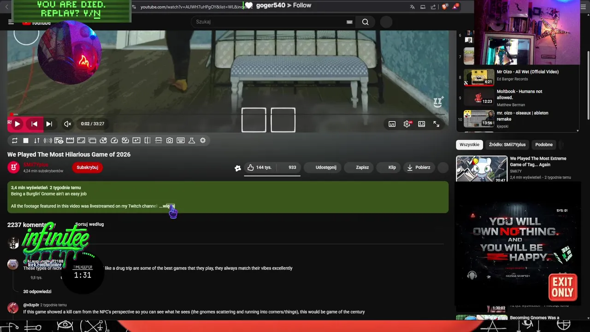The image size is (590, 332).
Task: Open commenter @v3zp3r profile link
Action: click(x=31, y=305)
